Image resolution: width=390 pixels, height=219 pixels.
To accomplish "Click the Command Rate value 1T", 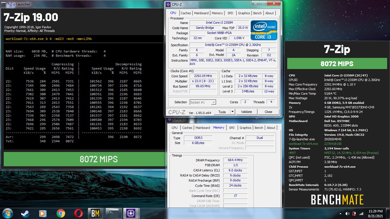I will (x=235, y=196).
